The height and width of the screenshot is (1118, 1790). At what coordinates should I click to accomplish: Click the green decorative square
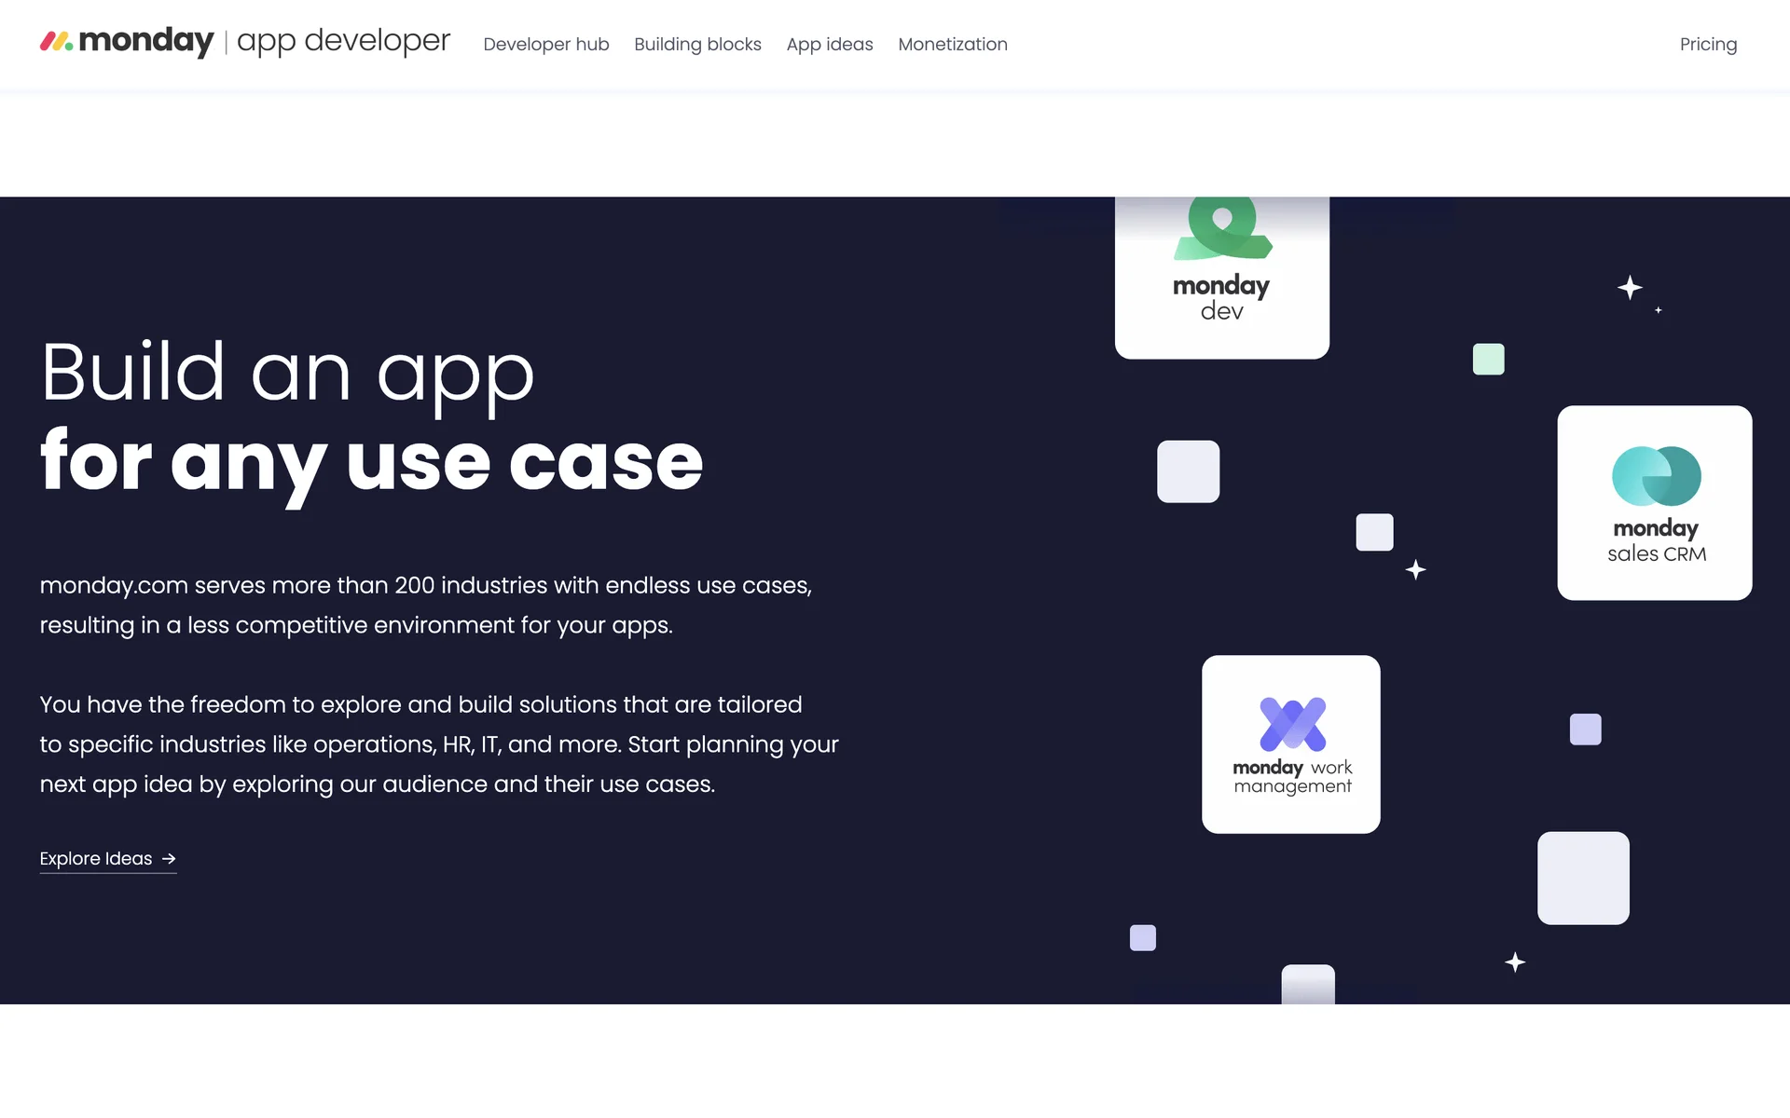(1488, 360)
